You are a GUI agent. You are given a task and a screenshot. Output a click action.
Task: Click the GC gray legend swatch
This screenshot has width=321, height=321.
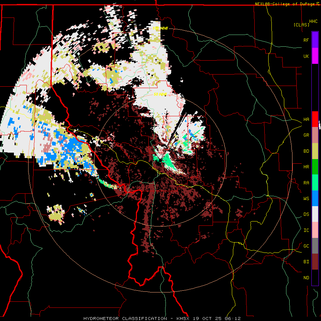tap(315, 246)
